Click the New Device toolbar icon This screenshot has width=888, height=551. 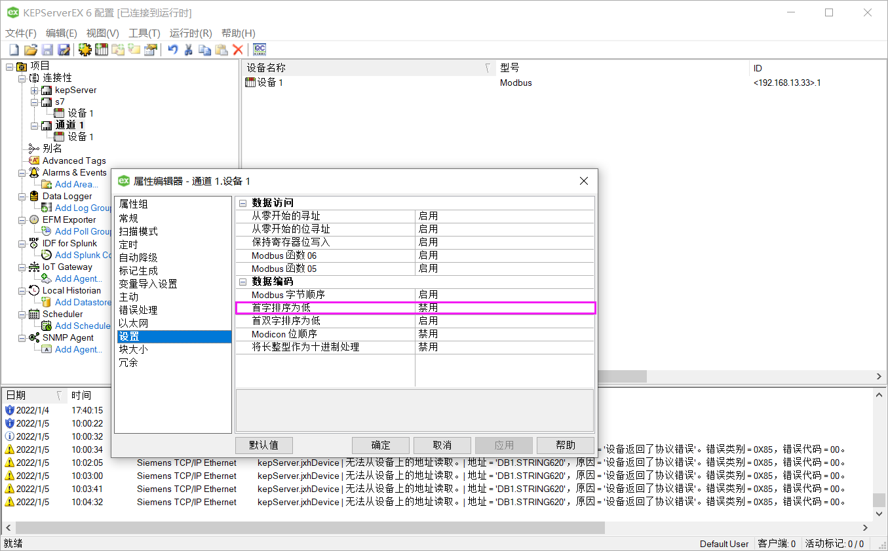pos(101,49)
